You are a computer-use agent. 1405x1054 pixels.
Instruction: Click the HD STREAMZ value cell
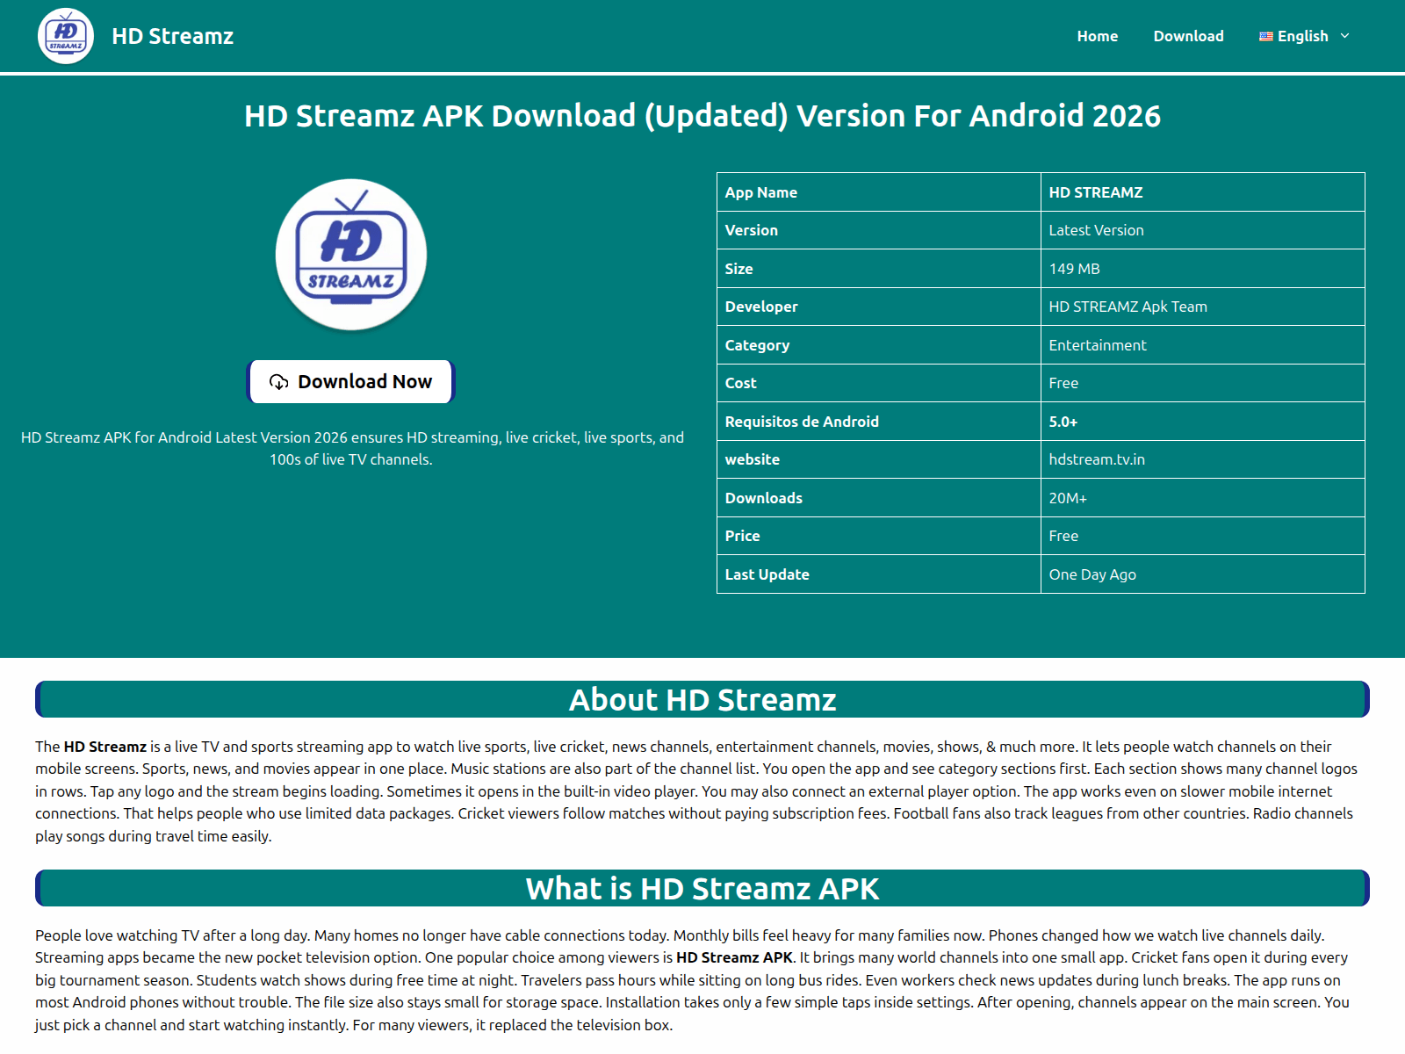[x=1203, y=192]
